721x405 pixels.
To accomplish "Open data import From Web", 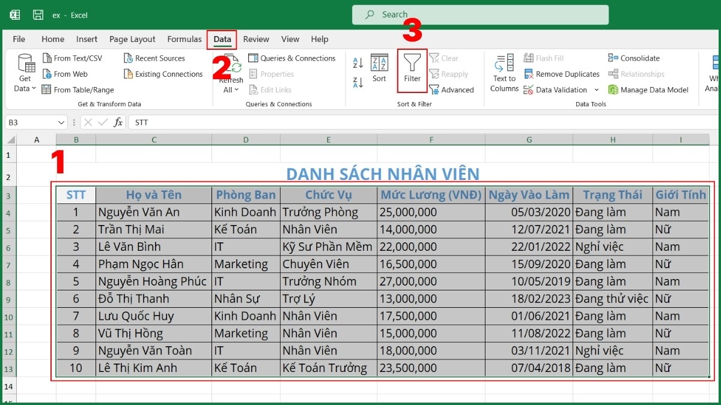I will [66, 73].
